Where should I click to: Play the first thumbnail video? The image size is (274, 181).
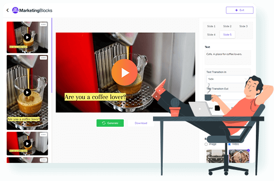tap(27, 37)
